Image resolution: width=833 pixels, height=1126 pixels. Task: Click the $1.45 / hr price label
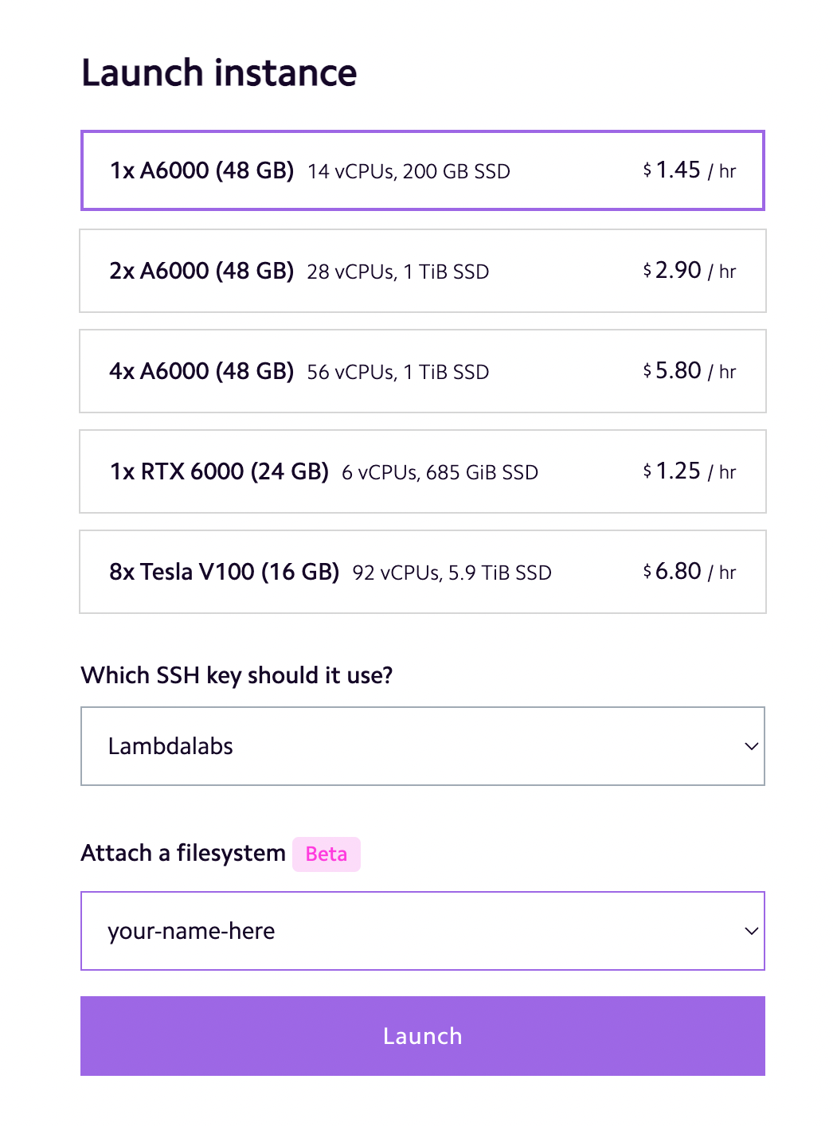(690, 170)
